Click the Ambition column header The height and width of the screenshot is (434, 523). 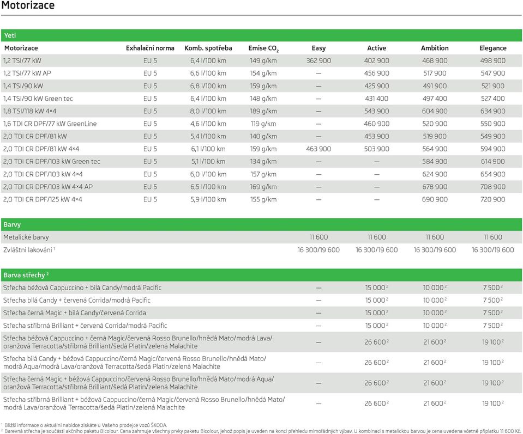pos(435,48)
